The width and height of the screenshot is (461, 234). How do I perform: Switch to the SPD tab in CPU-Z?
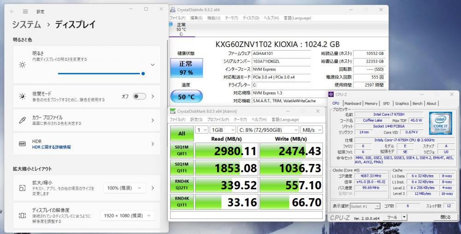pyautogui.click(x=386, y=103)
